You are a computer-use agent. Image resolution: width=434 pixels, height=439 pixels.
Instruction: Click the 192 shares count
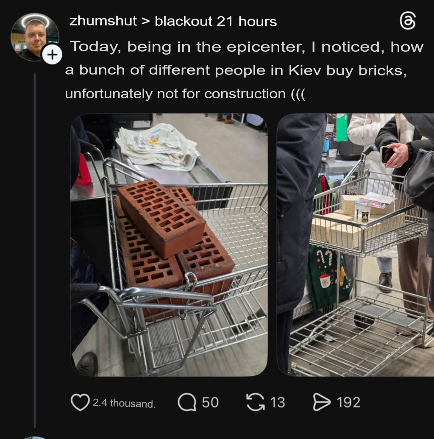point(348,403)
